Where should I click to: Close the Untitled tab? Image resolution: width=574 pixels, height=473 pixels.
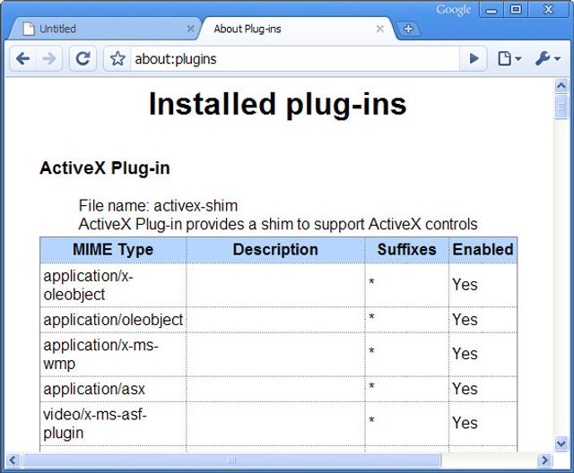point(190,29)
